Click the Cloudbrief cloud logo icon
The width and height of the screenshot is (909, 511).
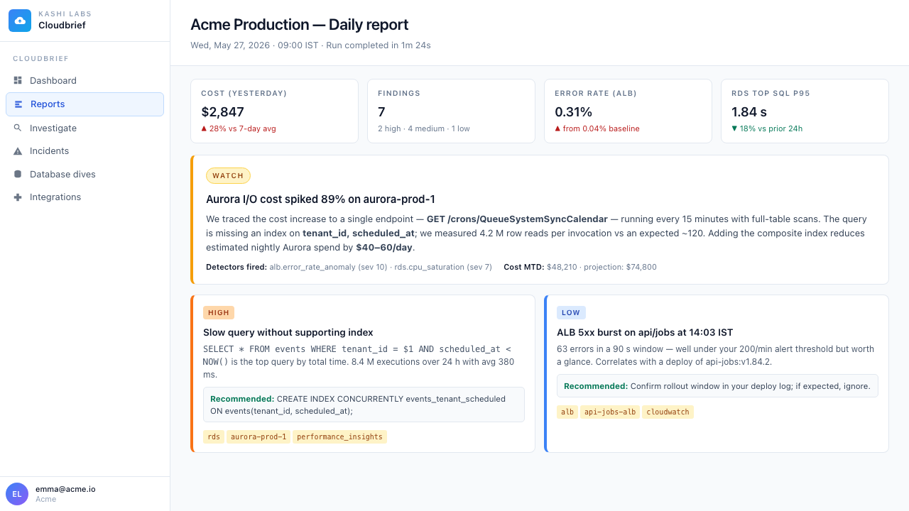20,21
